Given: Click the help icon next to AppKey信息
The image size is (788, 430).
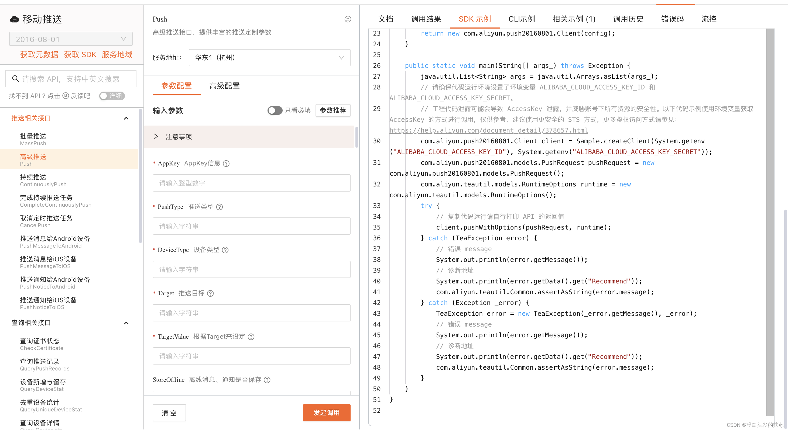Looking at the screenshot, I should click(226, 164).
